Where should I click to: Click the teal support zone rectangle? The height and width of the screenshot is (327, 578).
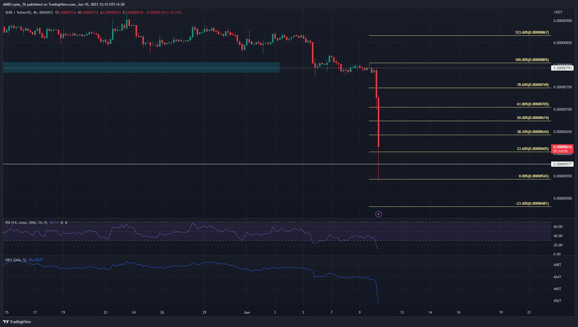click(x=141, y=67)
